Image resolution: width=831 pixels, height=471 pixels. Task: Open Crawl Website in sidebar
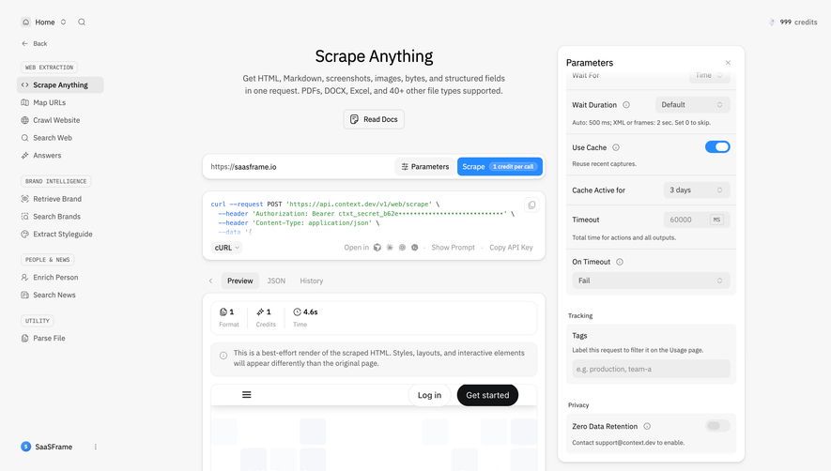point(56,120)
